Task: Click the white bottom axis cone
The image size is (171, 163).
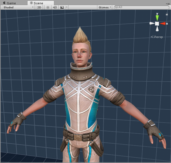Action: pos(157,29)
